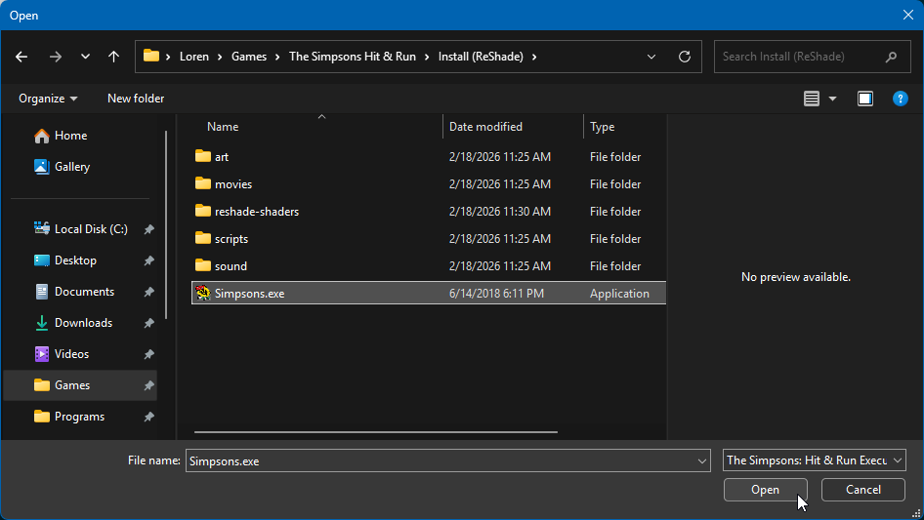Click the search magnifier icon
The height and width of the screenshot is (520, 924).
click(891, 57)
